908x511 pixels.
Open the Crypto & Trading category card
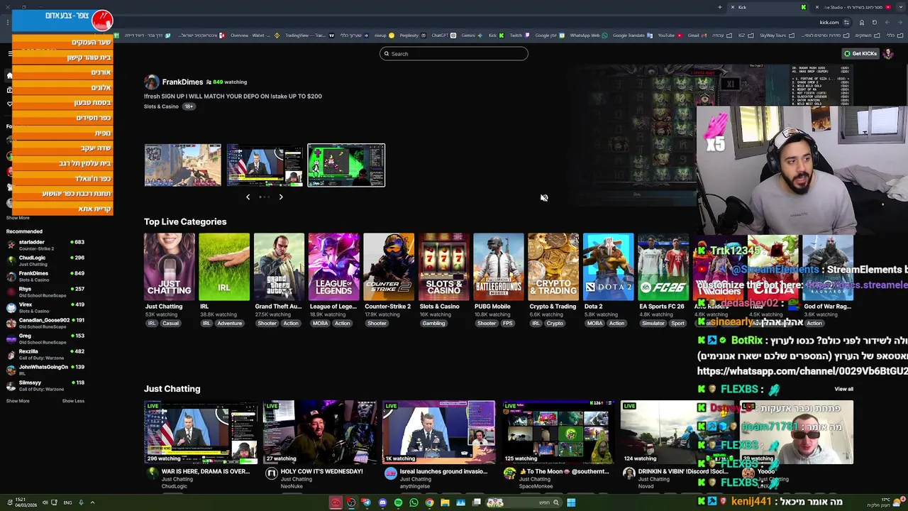pos(553,267)
